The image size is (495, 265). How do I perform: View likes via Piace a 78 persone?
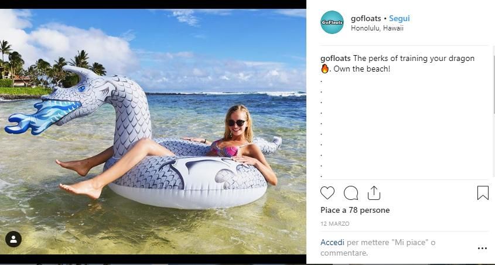click(x=355, y=210)
